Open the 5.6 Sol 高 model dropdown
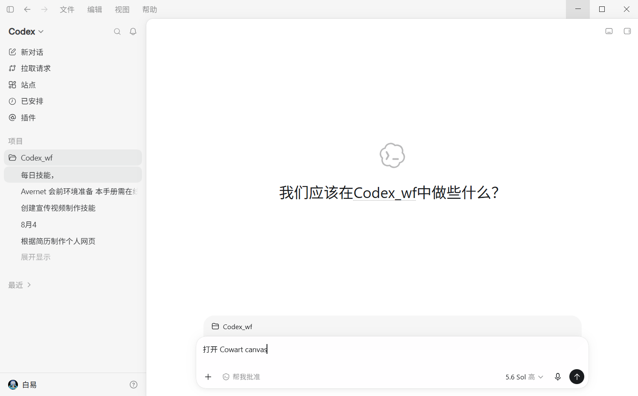The image size is (638, 396). (x=524, y=377)
